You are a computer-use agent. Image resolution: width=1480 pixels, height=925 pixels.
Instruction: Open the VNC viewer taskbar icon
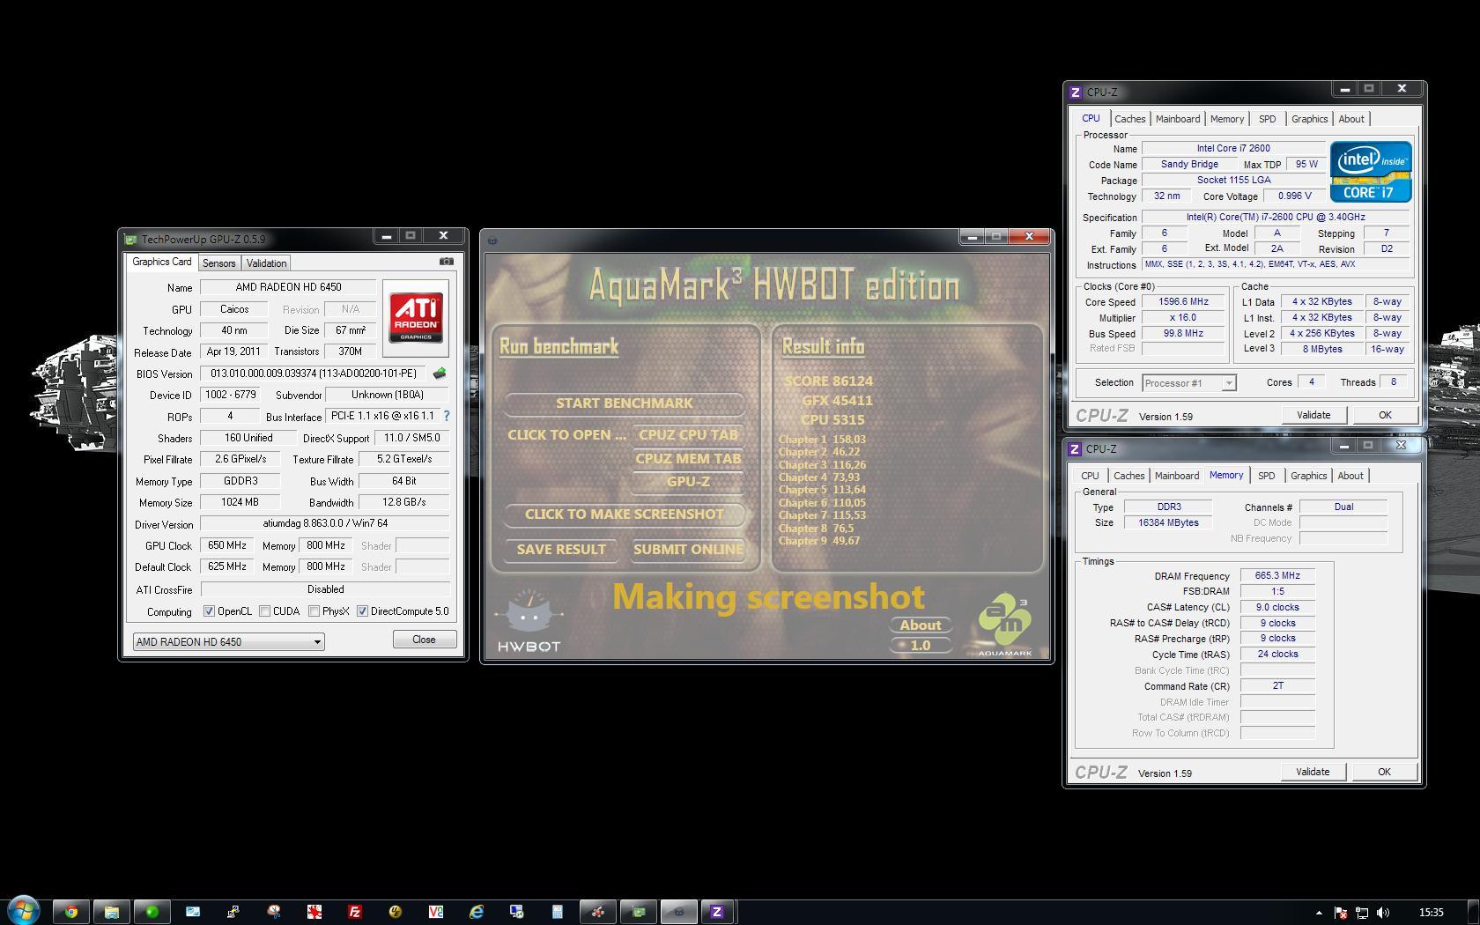coord(435,912)
